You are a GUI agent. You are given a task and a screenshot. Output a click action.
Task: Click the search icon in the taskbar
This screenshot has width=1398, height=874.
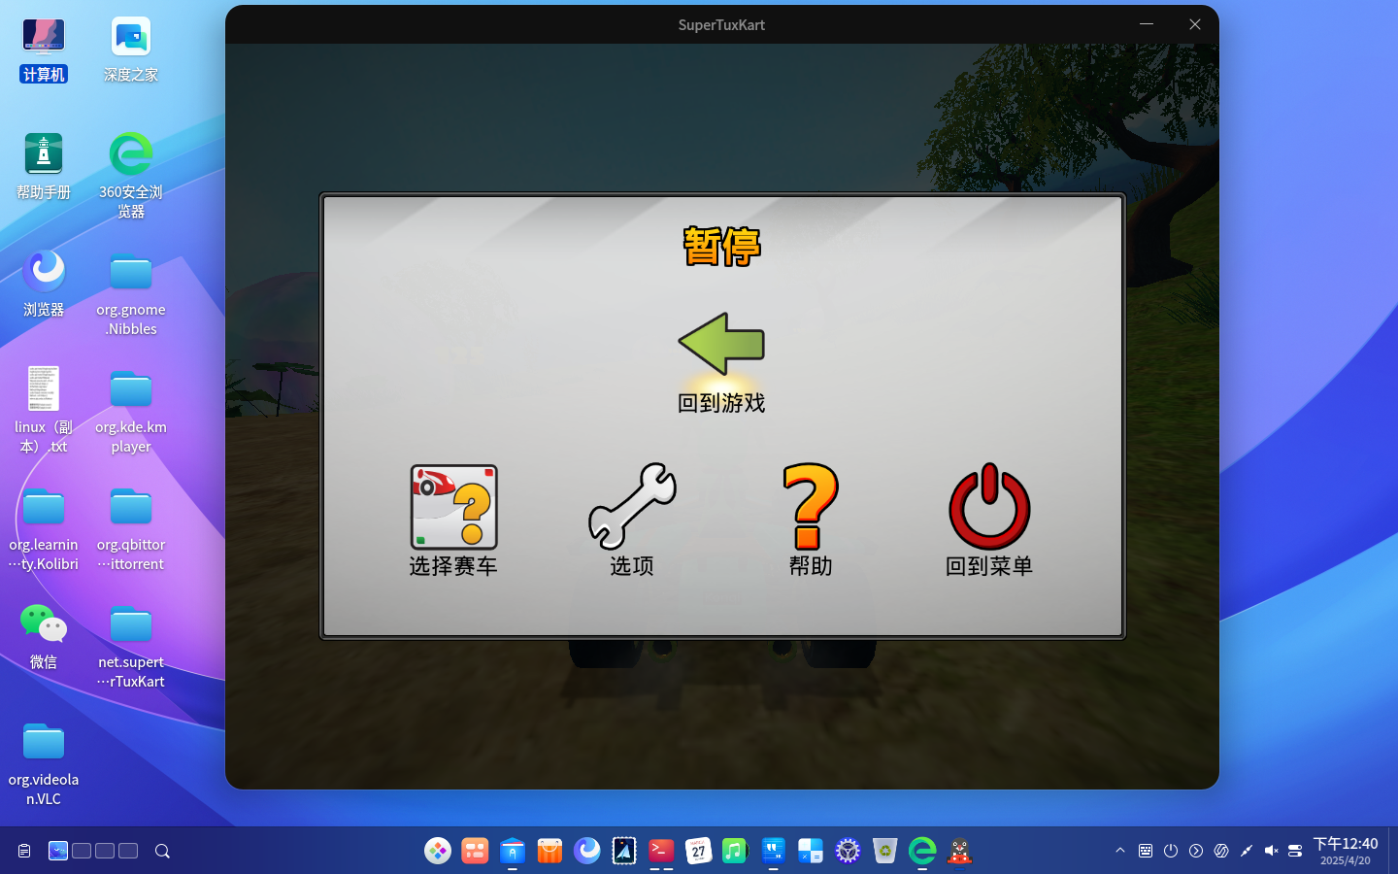(162, 851)
